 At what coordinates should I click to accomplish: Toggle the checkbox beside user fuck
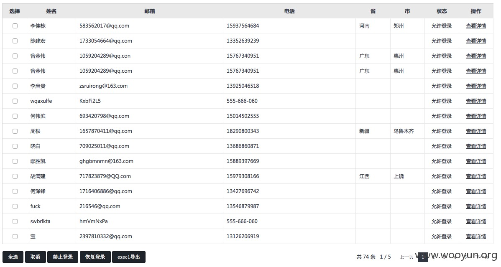[15, 206]
